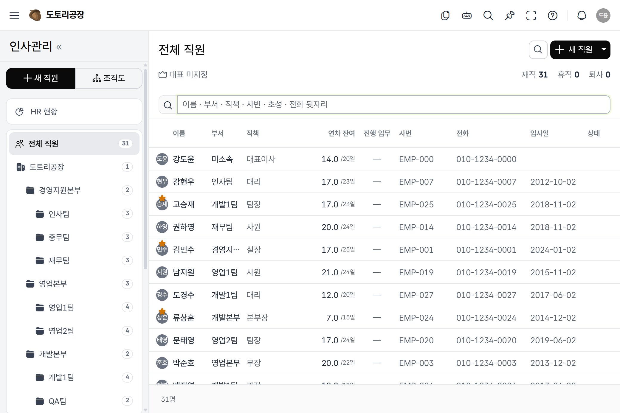The width and height of the screenshot is (620, 413).
Task: Sort by 입사일 column header
Action: [x=539, y=133]
